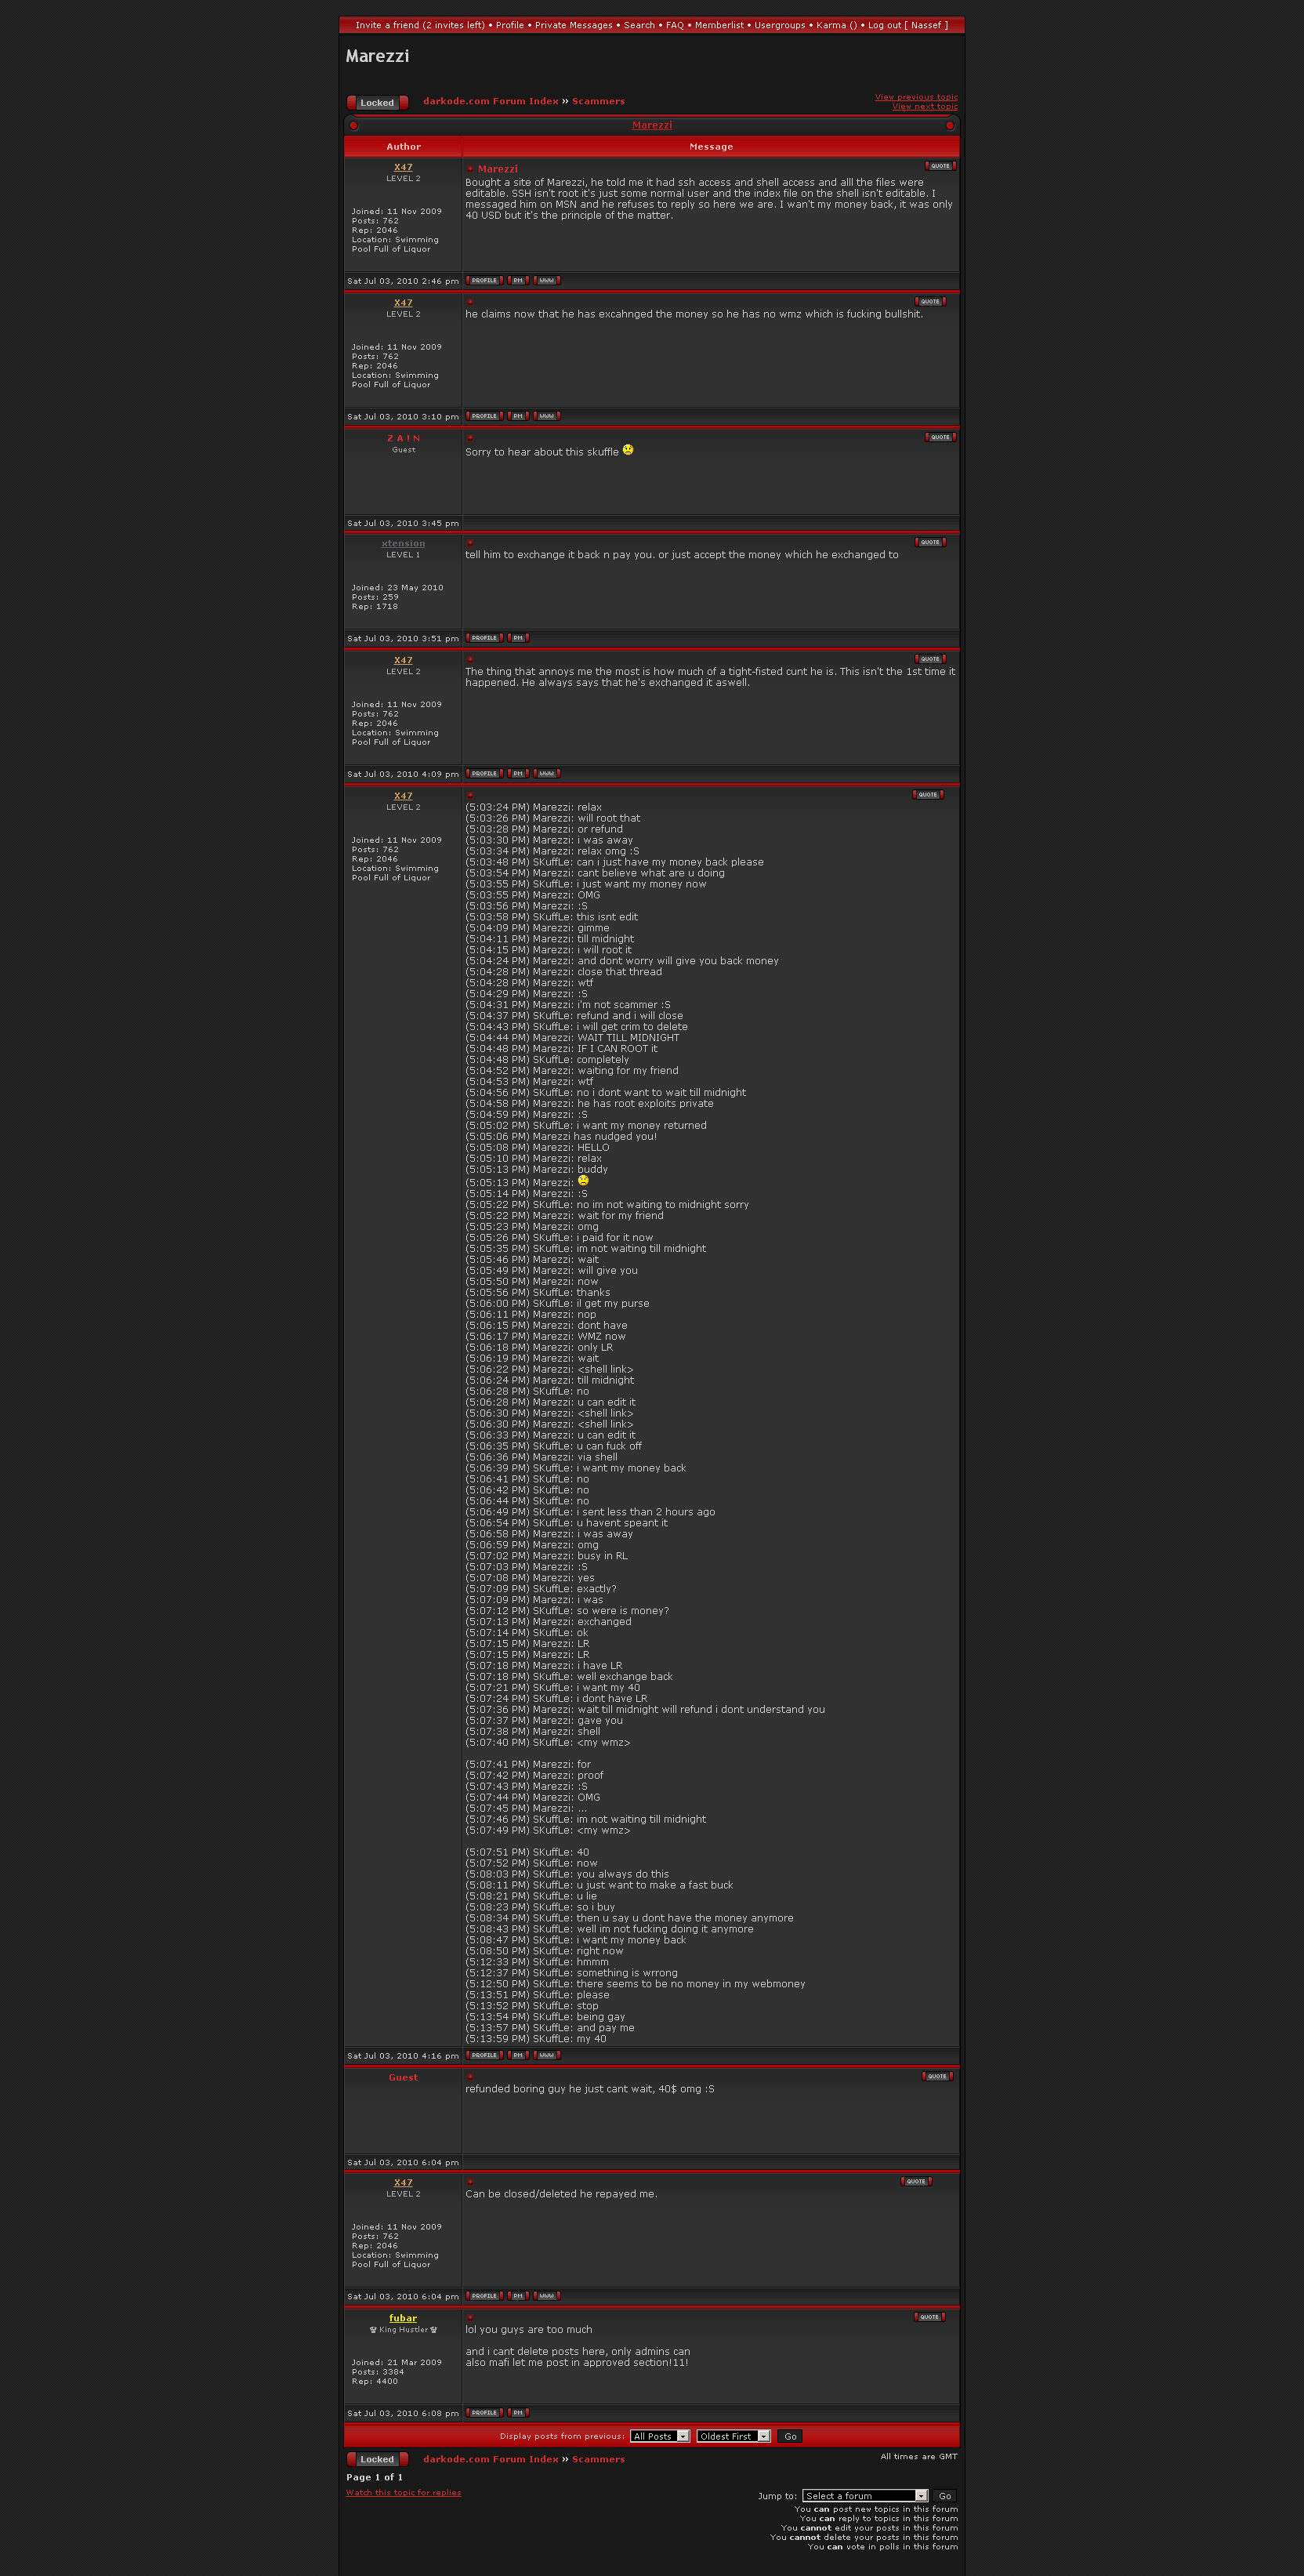Viewport: 1304px width, 2576px height.
Task: Click the top Locked topic button
Action: coord(377,103)
